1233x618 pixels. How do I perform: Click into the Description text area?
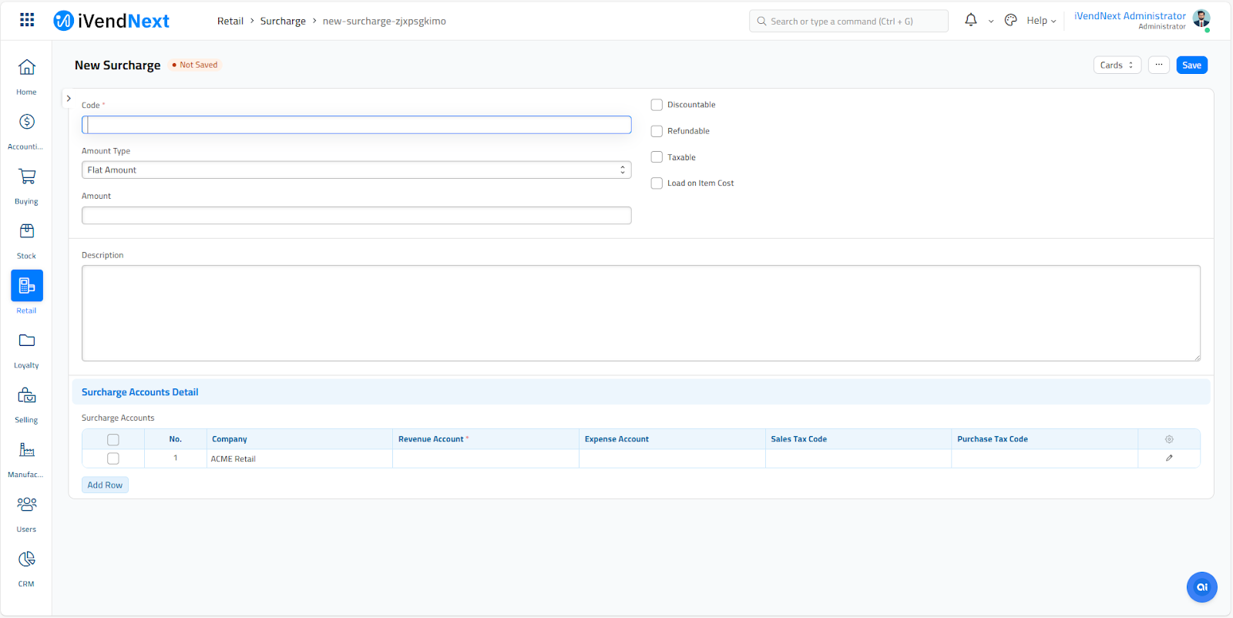640,313
